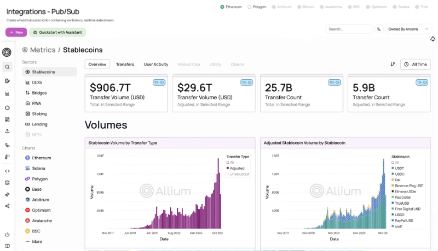This screenshot has width=438, height=251.
Task: Click the Allium logo in the sidebar
Action: [x=7, y=52]
